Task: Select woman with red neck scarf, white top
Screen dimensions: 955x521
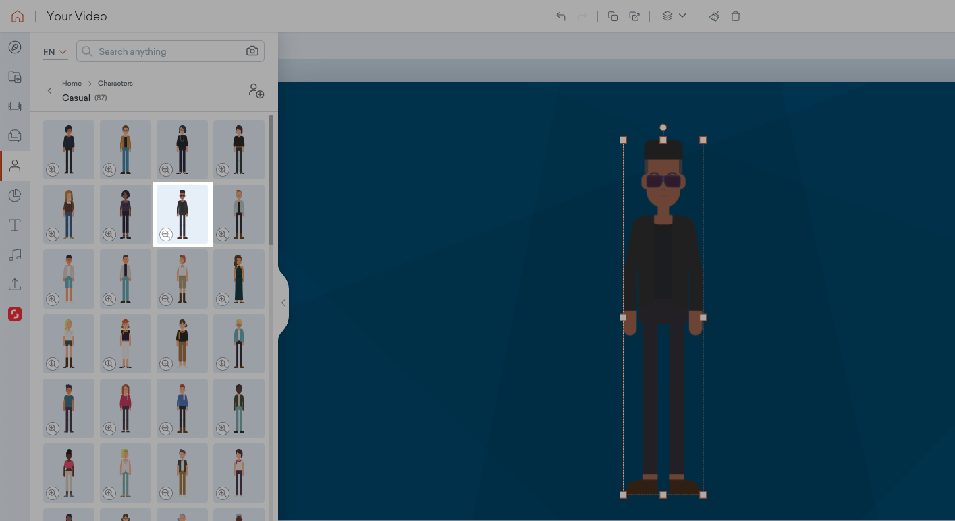Action: click(239, 473)
